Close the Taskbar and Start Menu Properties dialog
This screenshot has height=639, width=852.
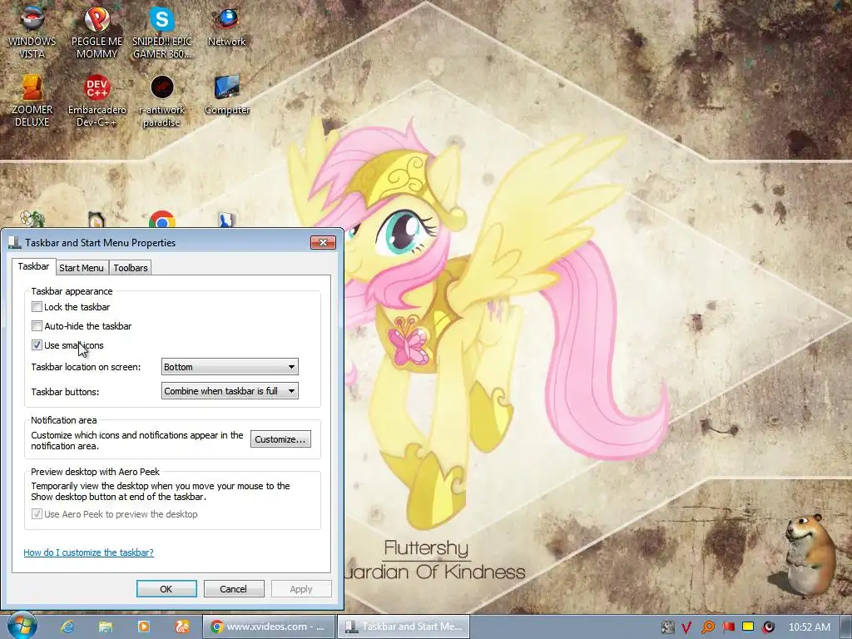(x=323, y=242)
